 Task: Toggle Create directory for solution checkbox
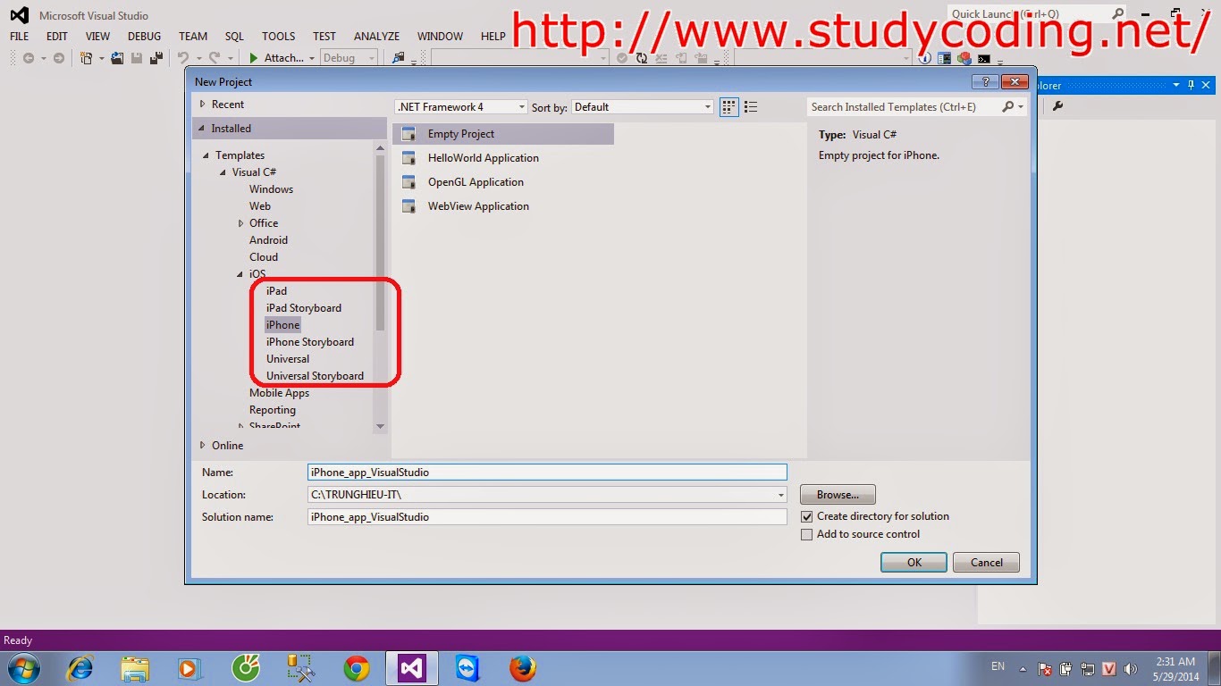pyautogui.click(x=807, y=516)
